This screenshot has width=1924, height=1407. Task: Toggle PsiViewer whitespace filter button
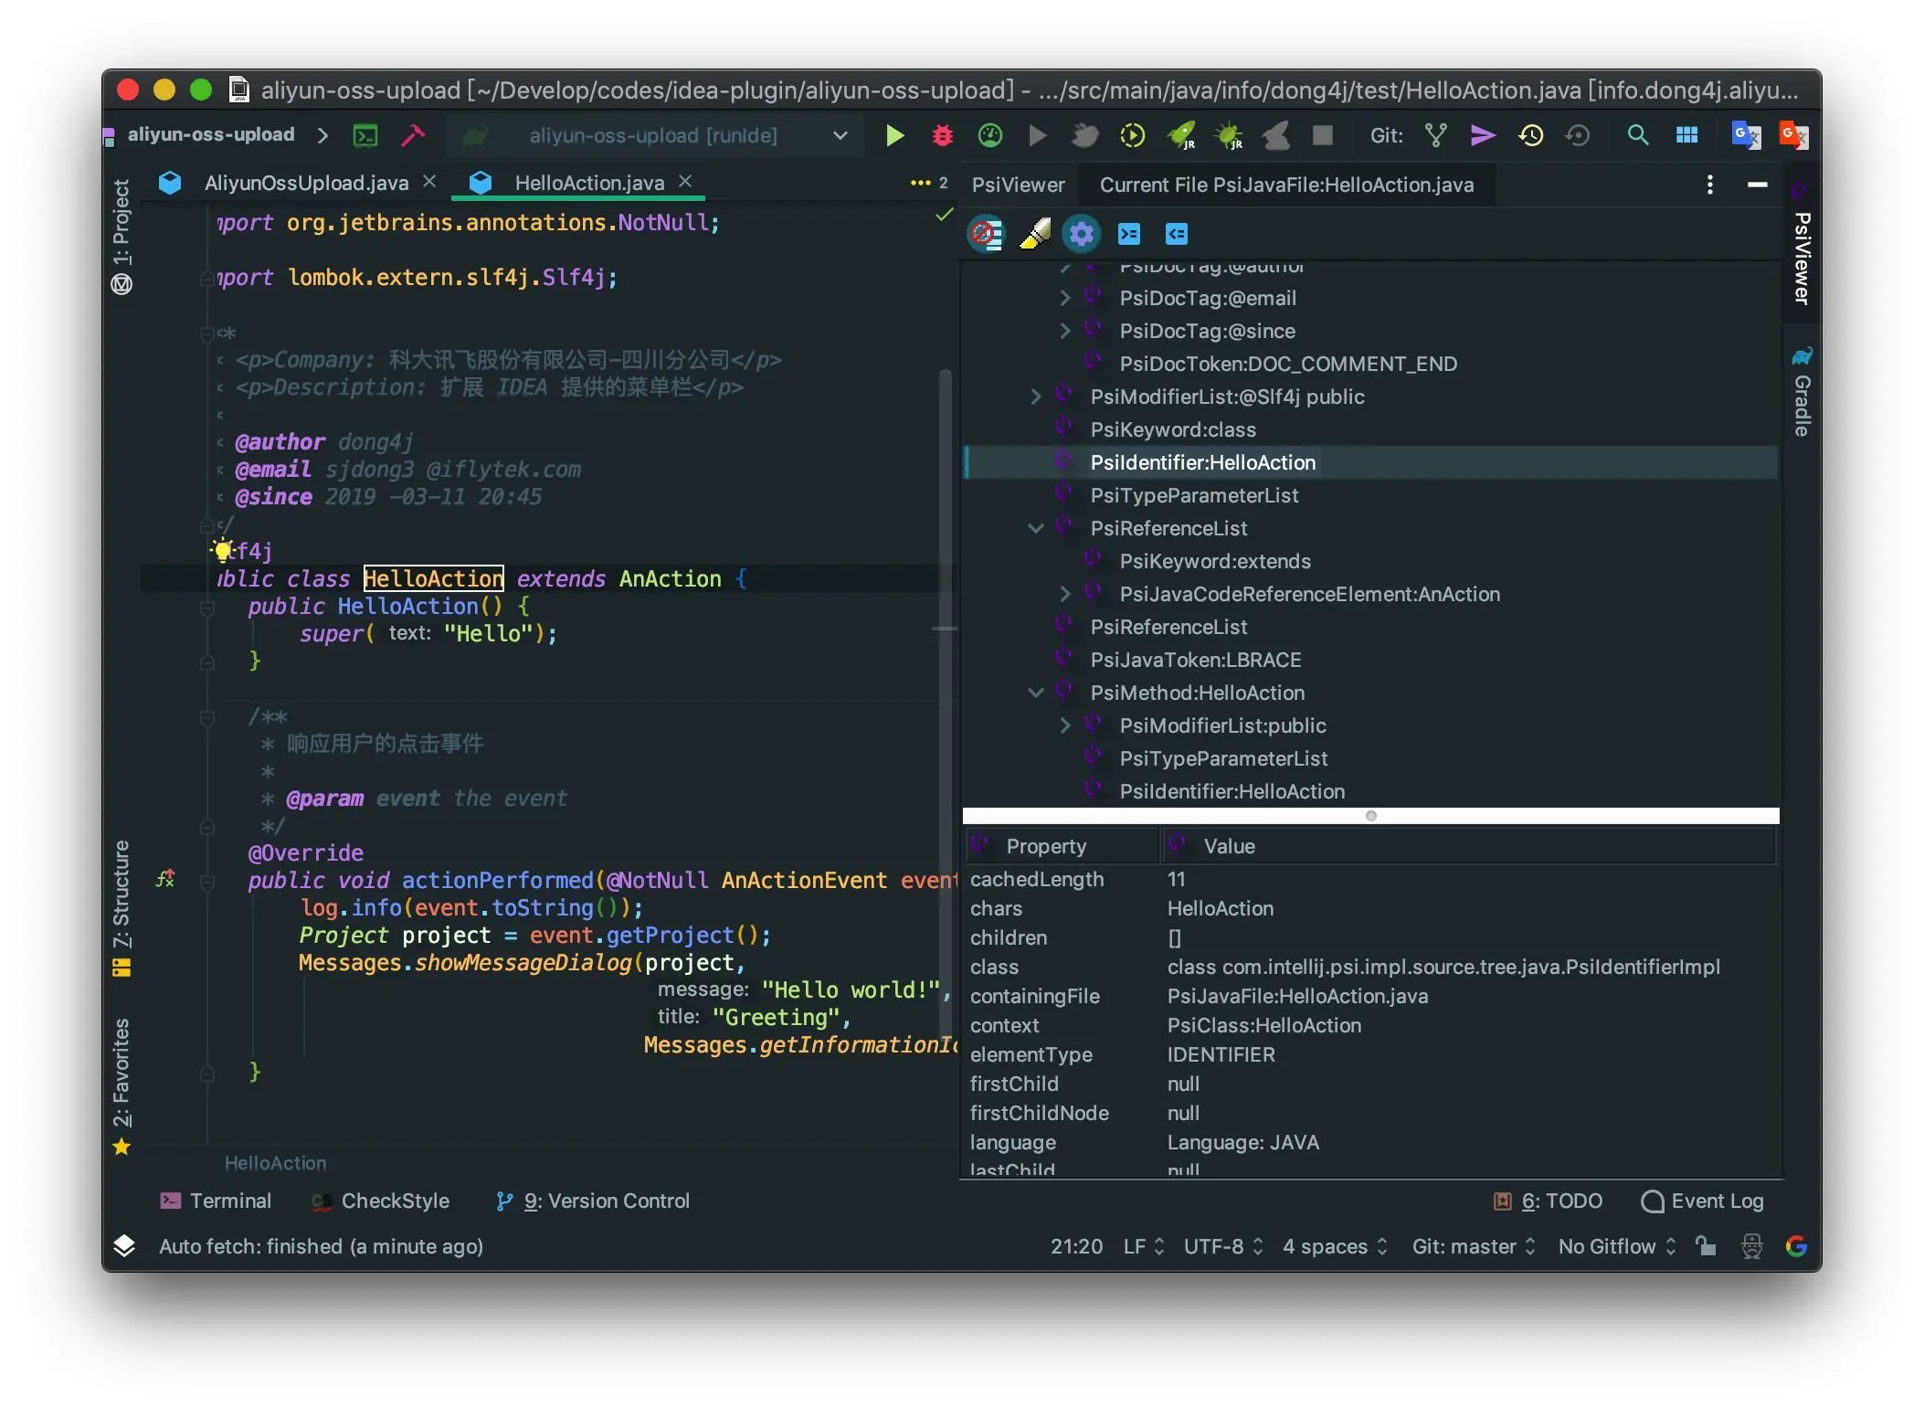click(986, 234)
